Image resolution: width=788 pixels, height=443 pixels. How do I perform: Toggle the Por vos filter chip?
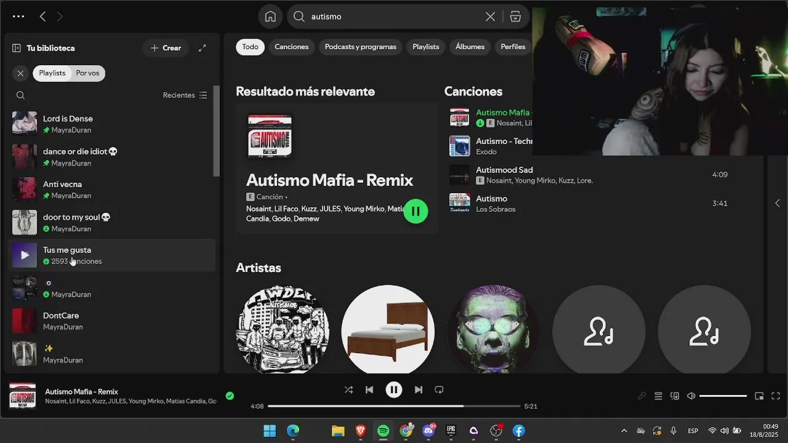coord(87,73)
